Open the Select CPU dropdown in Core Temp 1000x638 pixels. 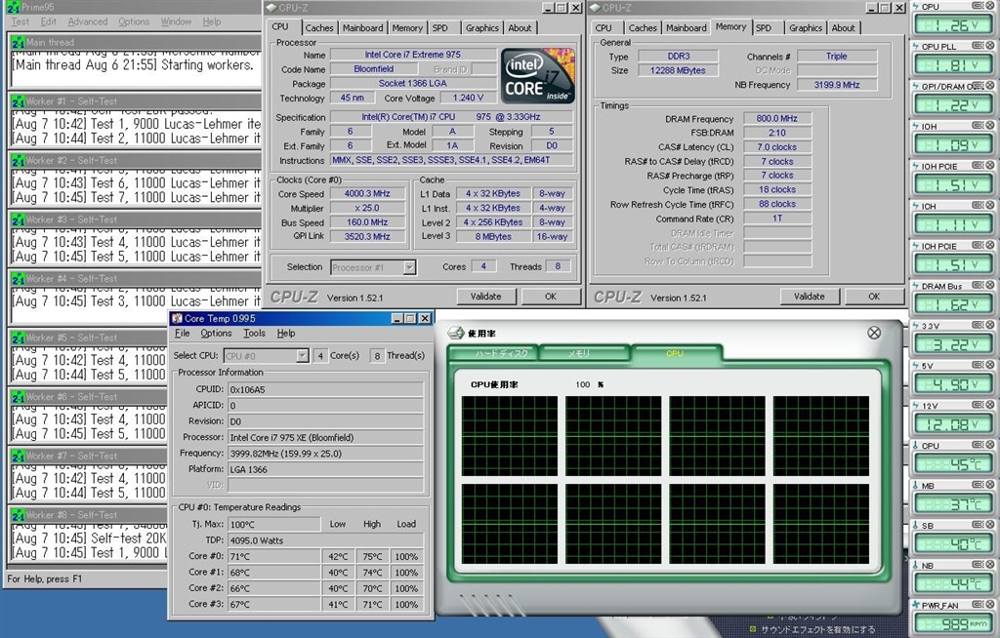point(303,356)
